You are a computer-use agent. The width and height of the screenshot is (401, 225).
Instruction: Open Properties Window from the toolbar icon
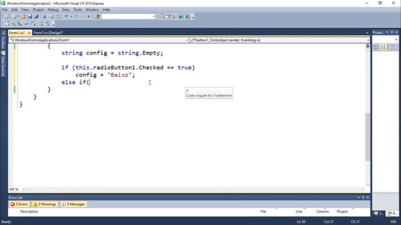pyautogui.click(x=168, y=17)
